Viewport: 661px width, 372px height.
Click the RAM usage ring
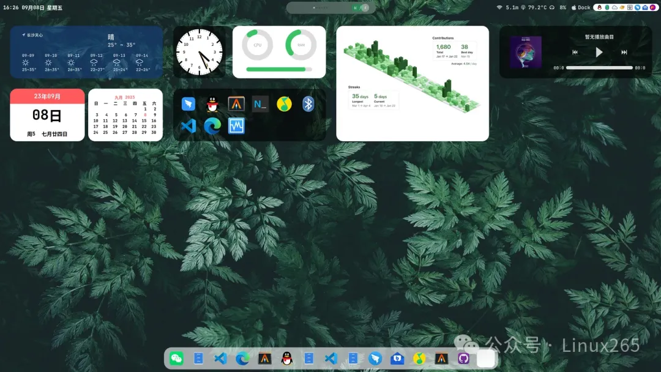click(x=301, y=45)
